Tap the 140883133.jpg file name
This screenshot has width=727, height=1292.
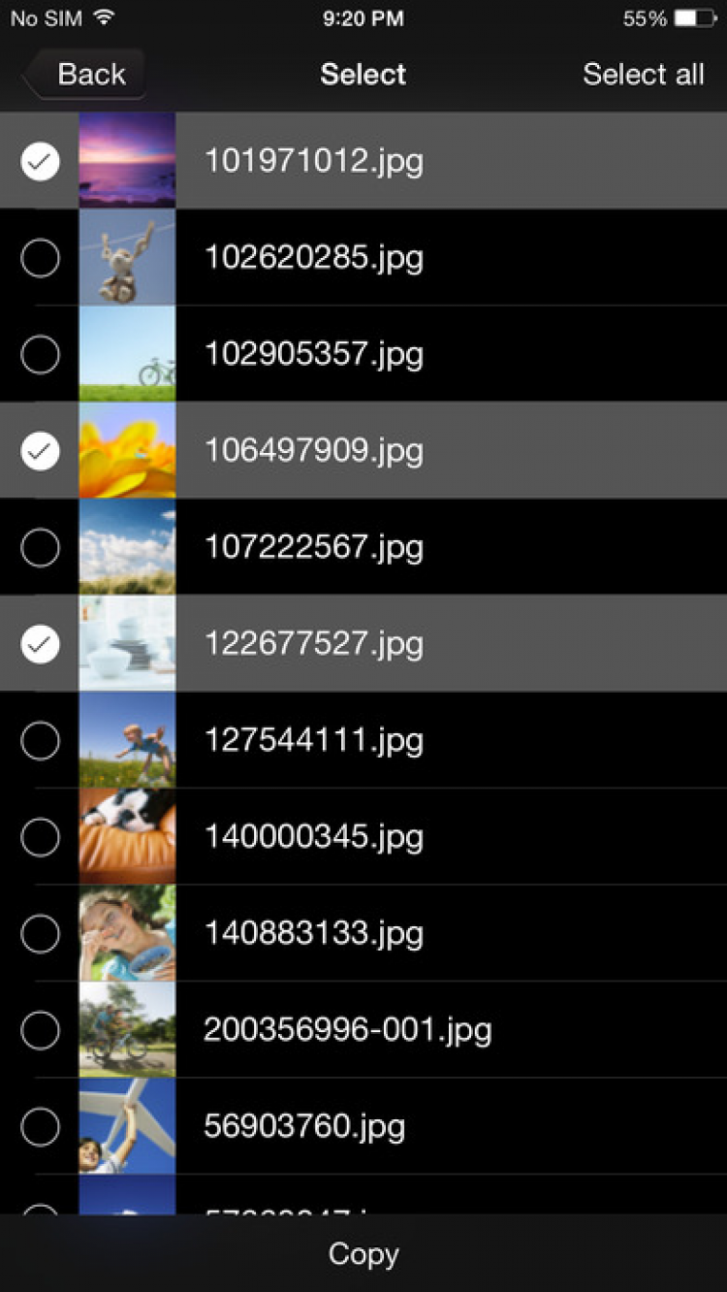point(313,933)
